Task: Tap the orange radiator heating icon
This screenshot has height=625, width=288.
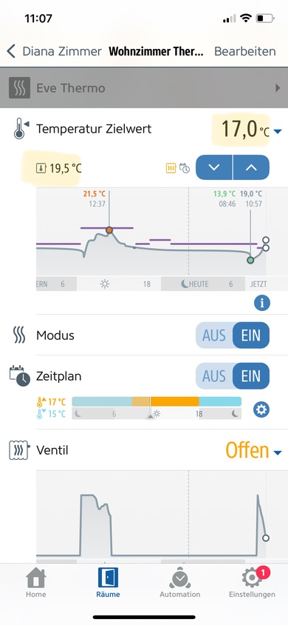Action: [x=171, y=168]
